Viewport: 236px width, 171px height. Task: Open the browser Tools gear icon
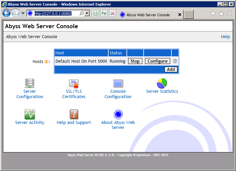(x=229, y=14)
